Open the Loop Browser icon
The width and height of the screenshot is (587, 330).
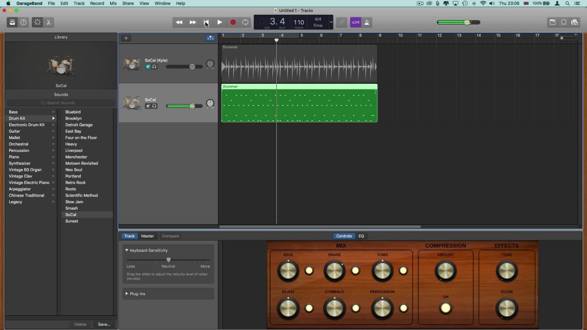point(564,22)
